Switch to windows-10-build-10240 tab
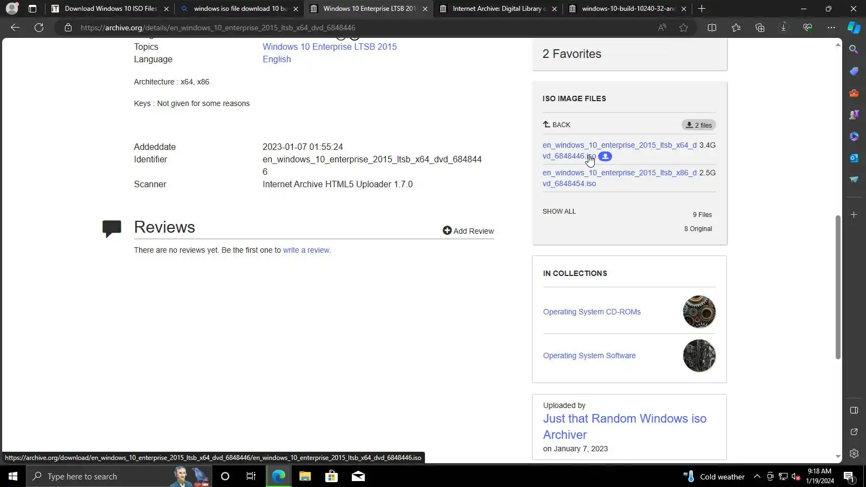This screenshot has height=487, width=866. (x=628, y=9)
